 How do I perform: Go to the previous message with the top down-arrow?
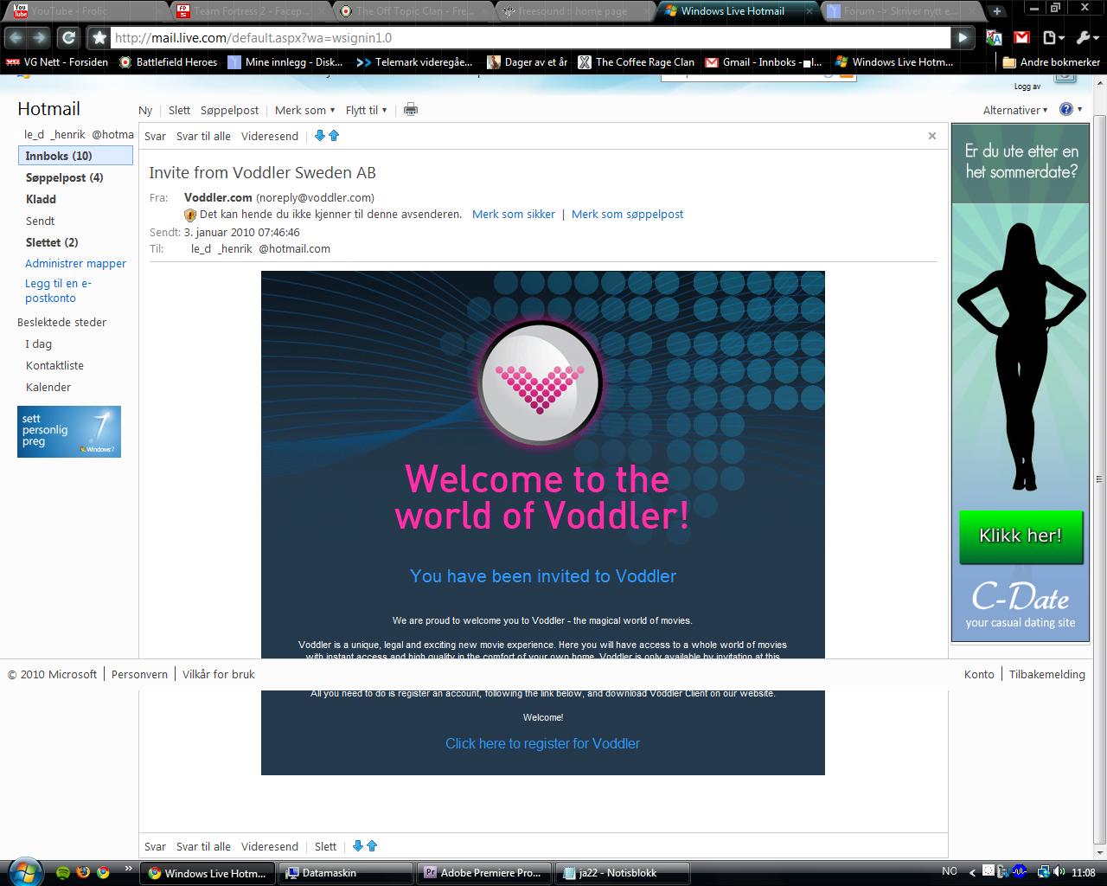click(320, 136)
